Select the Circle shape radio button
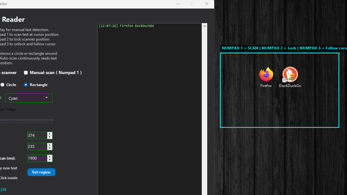The width and height of the screenshot is (347, 195). click(3, 85)
